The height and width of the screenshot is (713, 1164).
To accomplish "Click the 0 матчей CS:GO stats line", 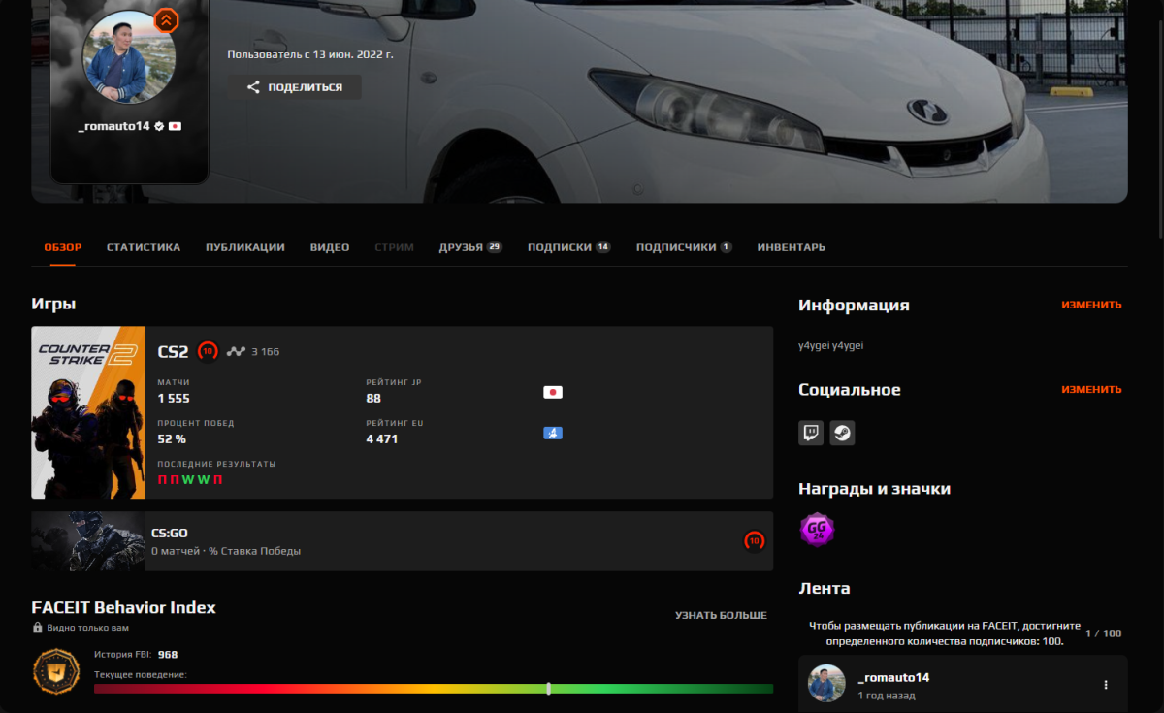I will point(226,551).
